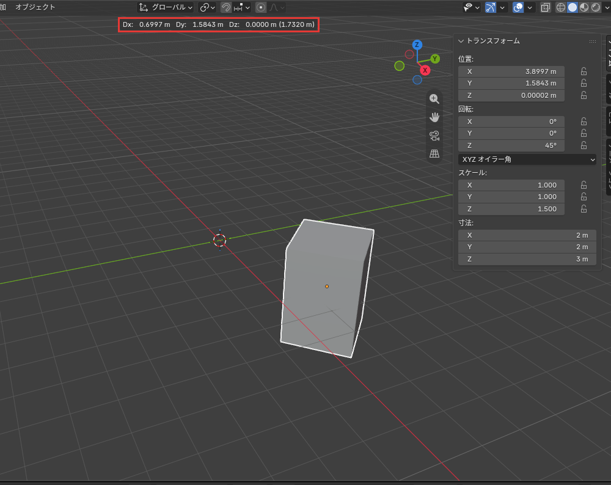Image resolution: width=611 pixels, height=485 pixels.
Task: Toggle lock for rotation Z
Action: point(584,145)
